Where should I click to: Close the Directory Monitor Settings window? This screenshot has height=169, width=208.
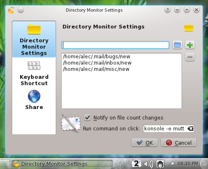(196, 10)
